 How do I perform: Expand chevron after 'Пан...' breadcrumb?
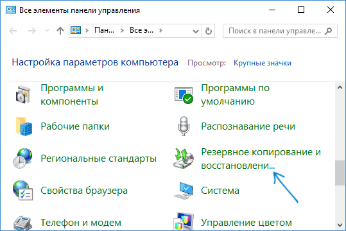pyautogui.click(x=122, y=30)
